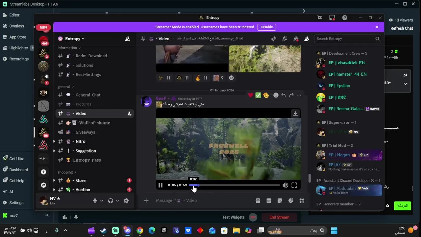421x237 pixels.
Task: Open Streamlabs Overlays tab
Action: click(13, 26)
